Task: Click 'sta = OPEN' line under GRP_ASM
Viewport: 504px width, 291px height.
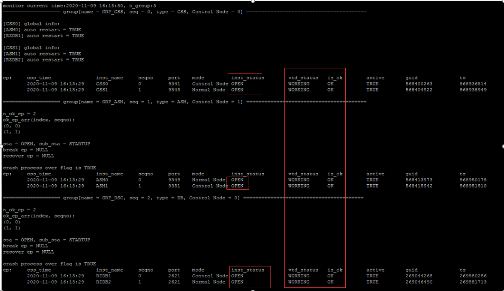Action: pyautogui.click(x=47, y=144)
